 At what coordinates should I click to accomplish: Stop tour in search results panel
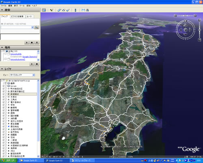pyautogui.click(x=32, y=42)
